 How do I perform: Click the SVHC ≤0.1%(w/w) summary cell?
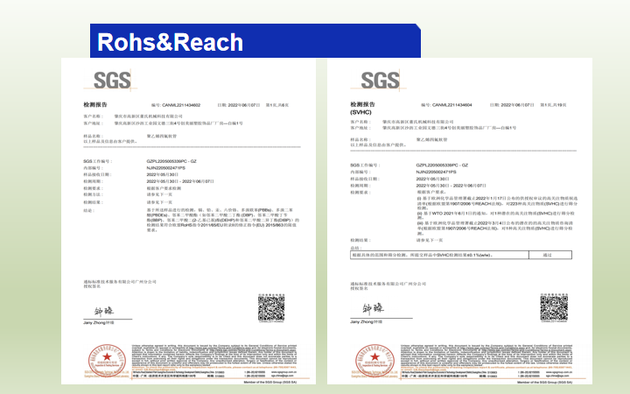click(x=439, y=255)
